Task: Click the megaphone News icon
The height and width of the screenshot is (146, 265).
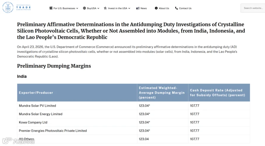Action: (138, 8)
